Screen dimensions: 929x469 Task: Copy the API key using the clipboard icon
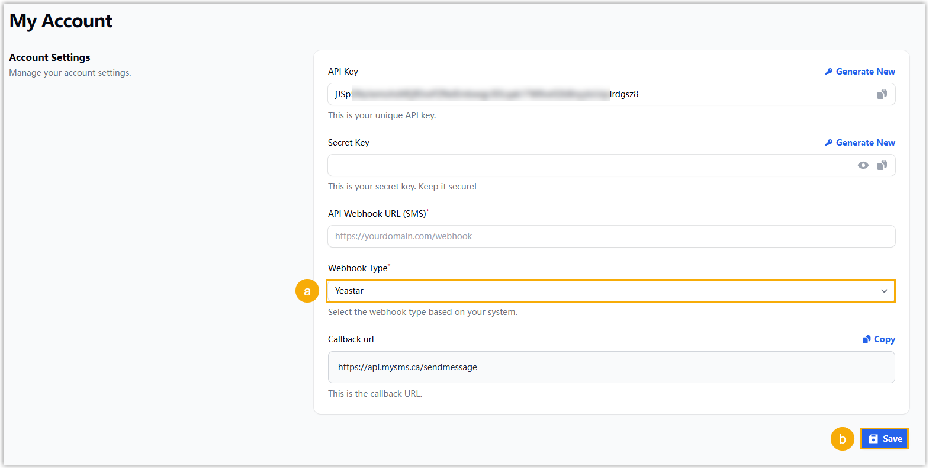(x=882, y=94)
